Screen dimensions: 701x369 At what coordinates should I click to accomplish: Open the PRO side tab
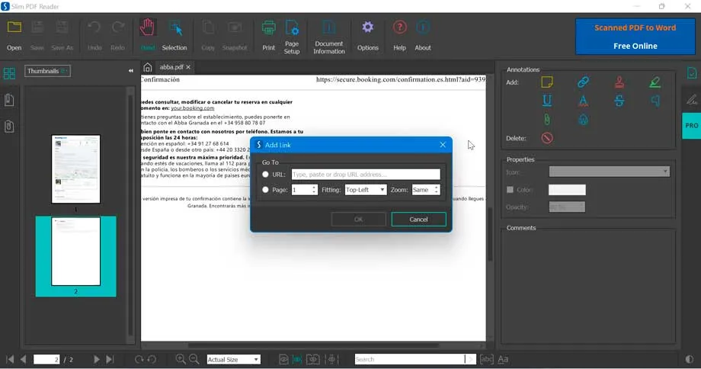pos(691,125)
